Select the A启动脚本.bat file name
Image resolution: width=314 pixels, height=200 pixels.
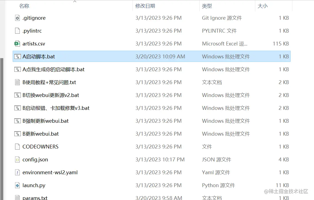39,56
